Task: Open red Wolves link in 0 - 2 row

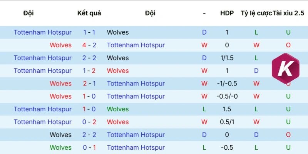Action: point(118,122)
